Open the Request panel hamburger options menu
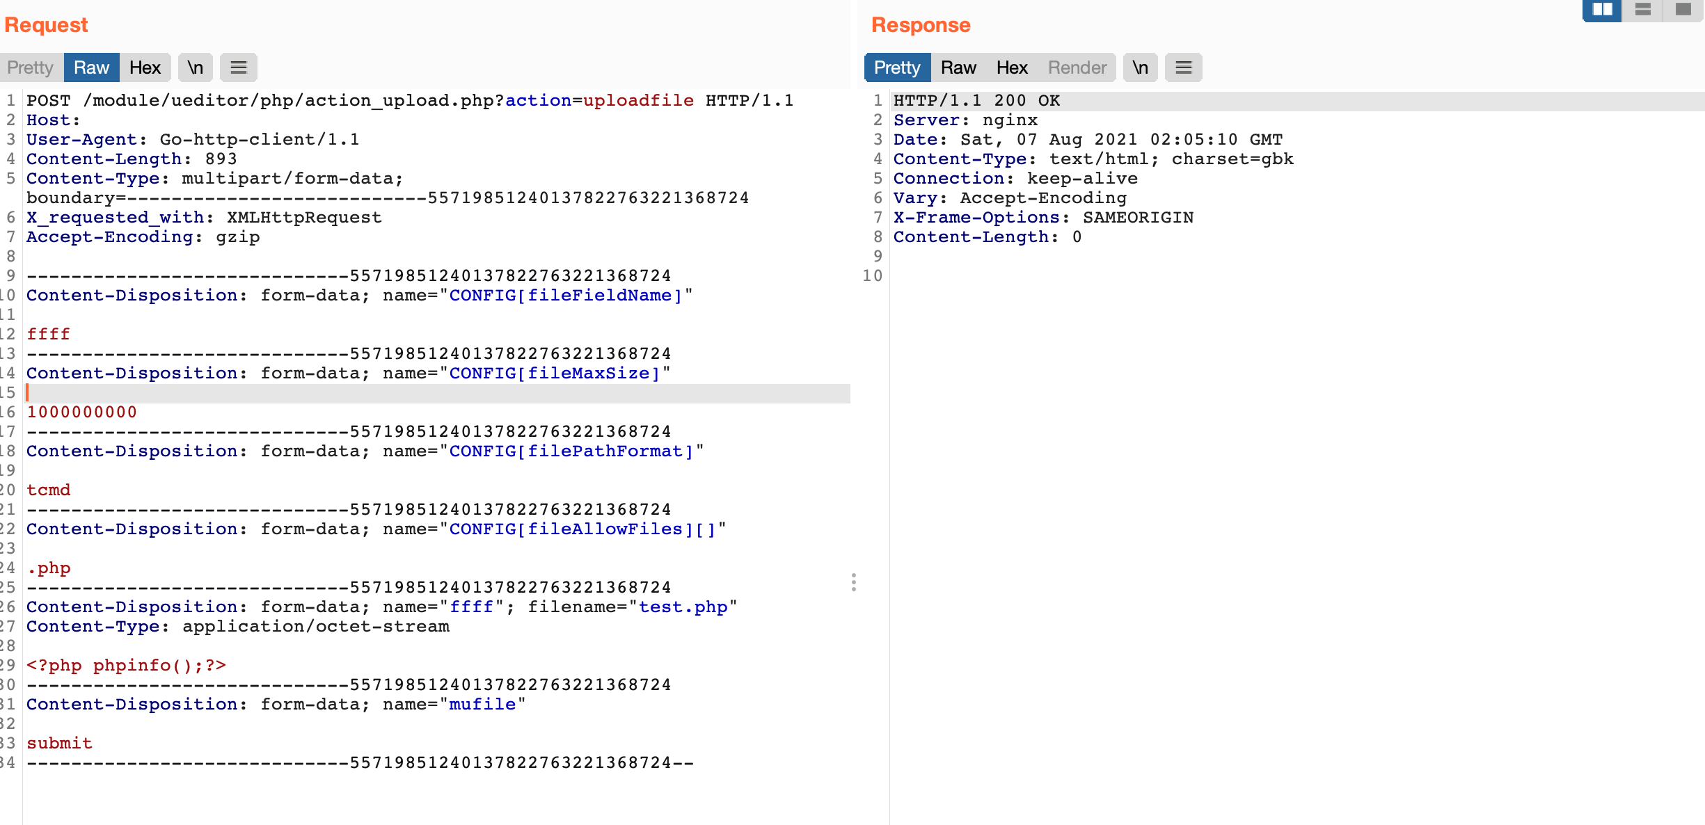This screenshot has height=825, width=1705. pos(239,67)
